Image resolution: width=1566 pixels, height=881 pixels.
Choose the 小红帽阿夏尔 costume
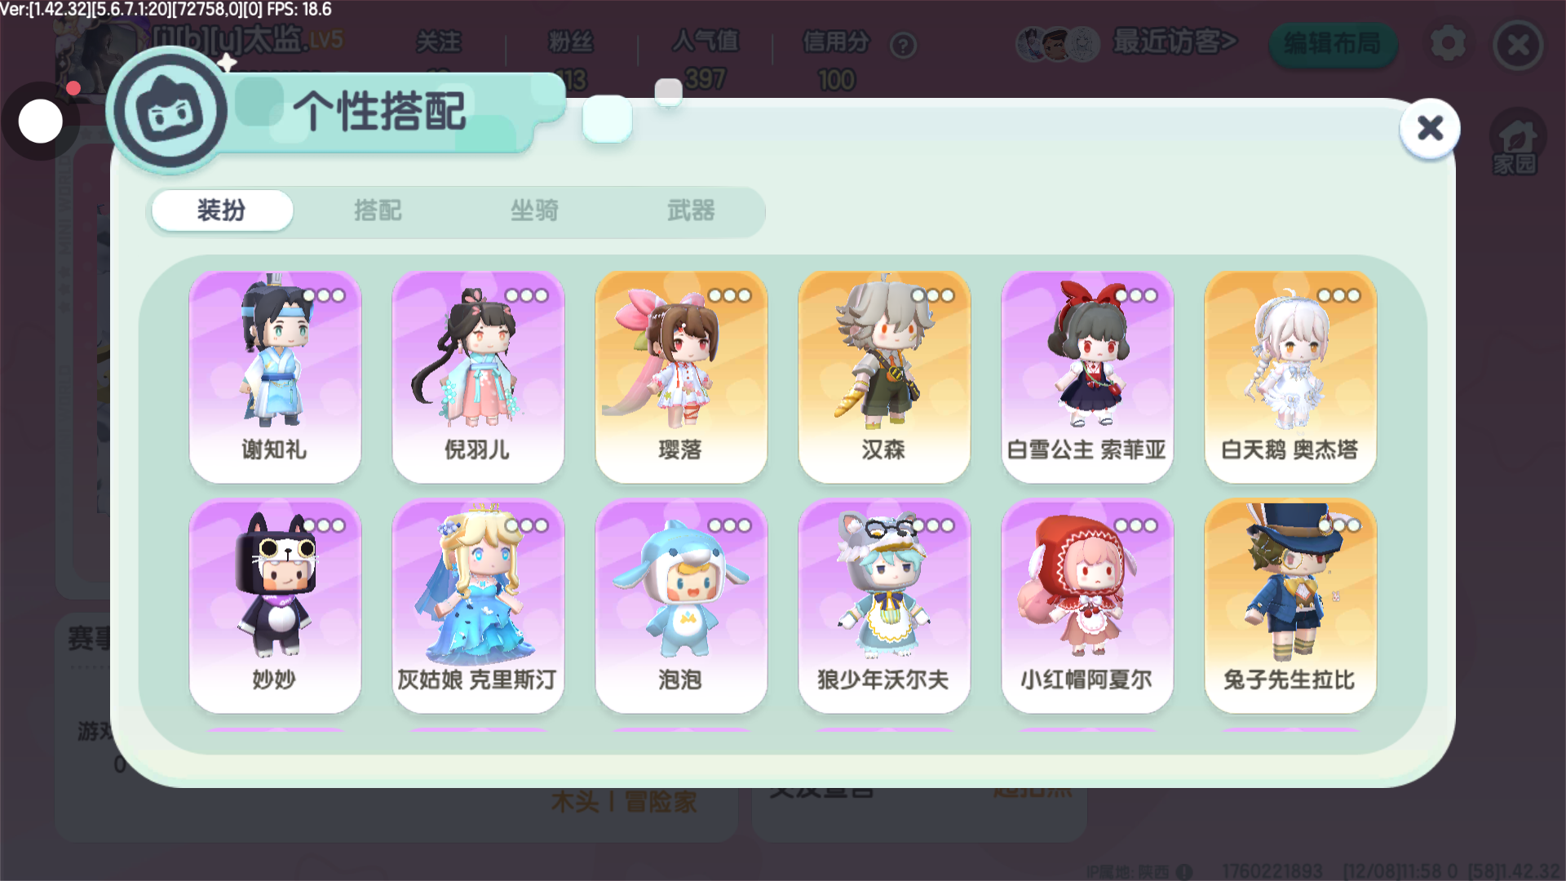pyautogui.click(x=1087, y=607)
